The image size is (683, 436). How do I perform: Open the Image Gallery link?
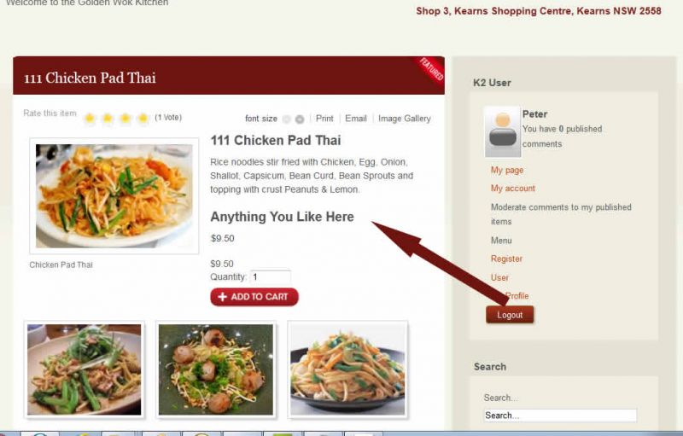pos(404,119)
